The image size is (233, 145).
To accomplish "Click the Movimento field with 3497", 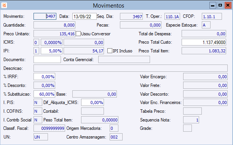I will 45,16.
